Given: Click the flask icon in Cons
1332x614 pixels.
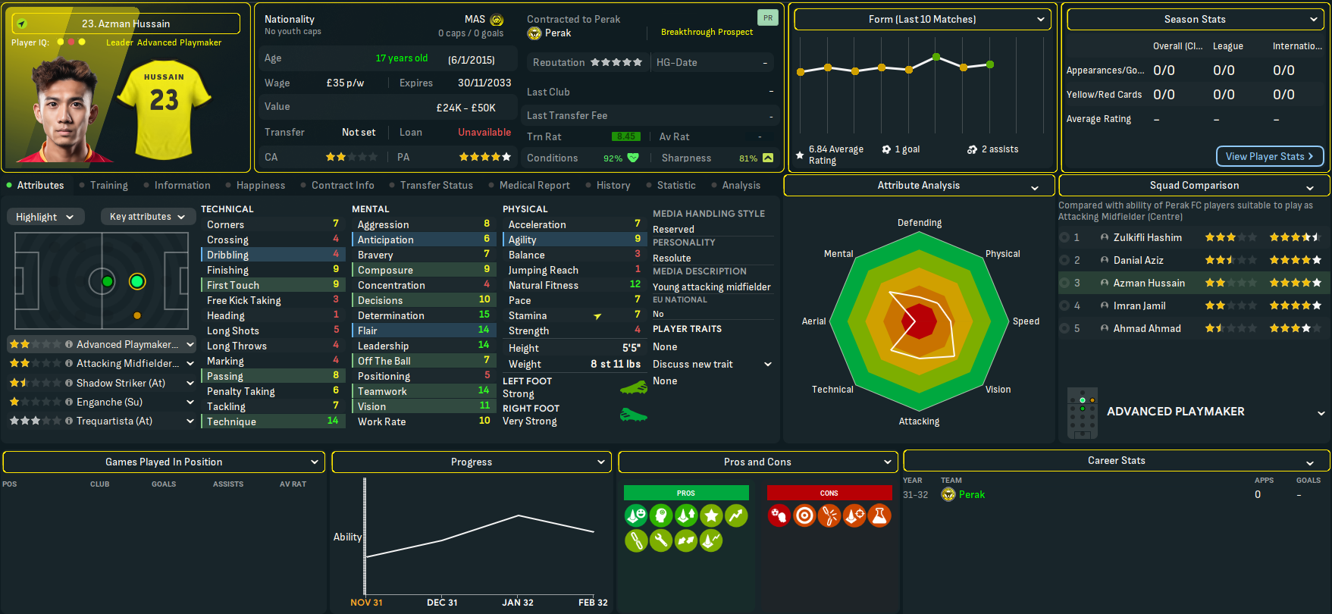Looking at the screenshot, I should (x=879, y=516).
